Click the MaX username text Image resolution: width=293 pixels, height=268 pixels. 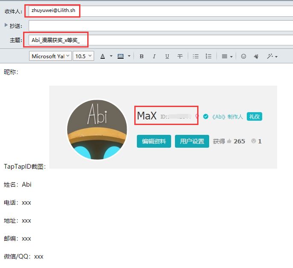point(147,116)
